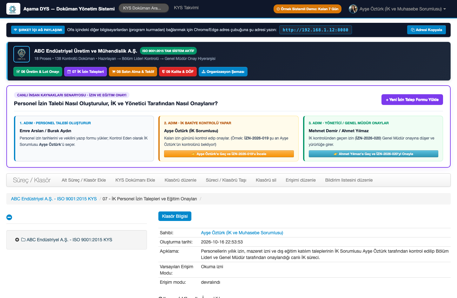The width and height of the screenshot is (457, 298).
Task: Click the Aşama DYS logo icon
Action: click(13, 9)
